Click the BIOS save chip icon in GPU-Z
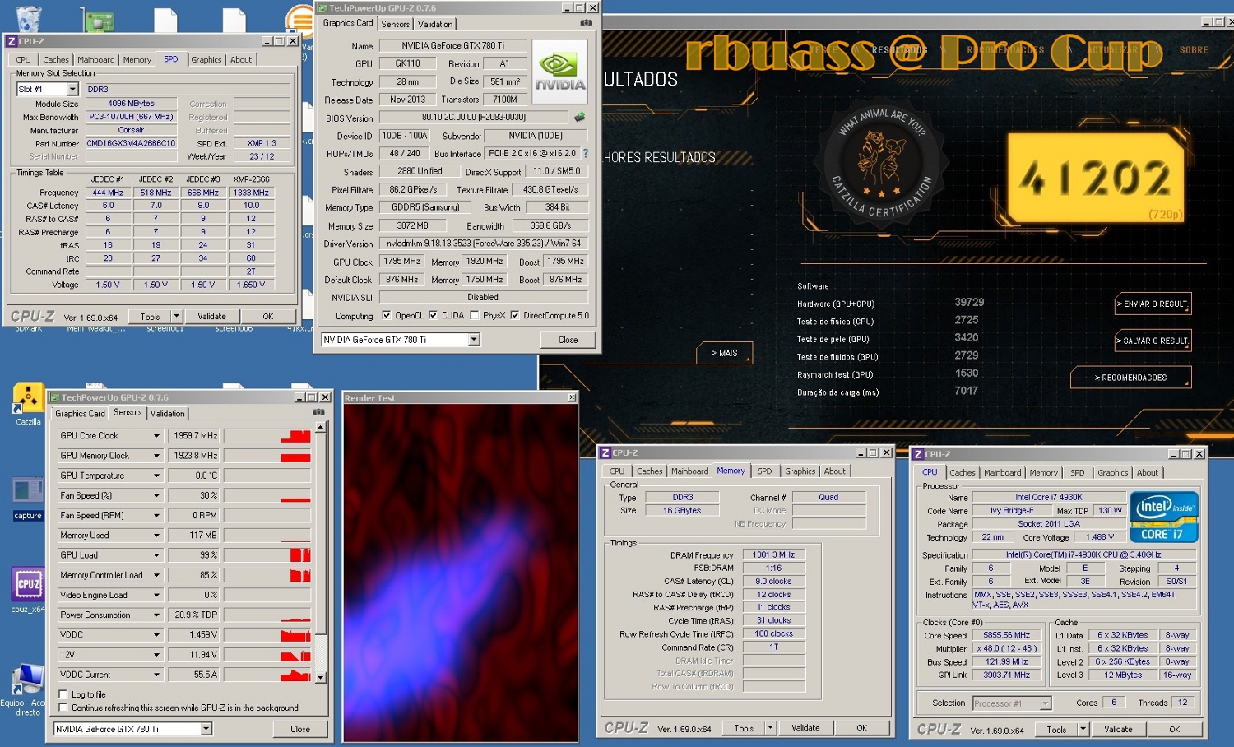Viewport: 1234px width, 747px height. click(579, 118)
